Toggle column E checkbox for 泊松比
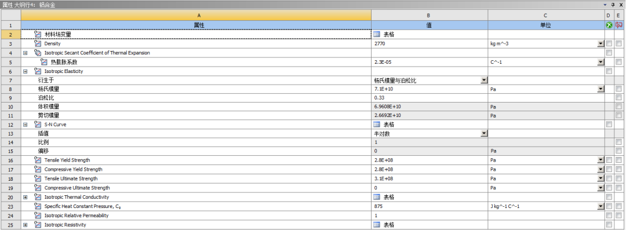This screenshot has width=626, height=230. (619, 97)
